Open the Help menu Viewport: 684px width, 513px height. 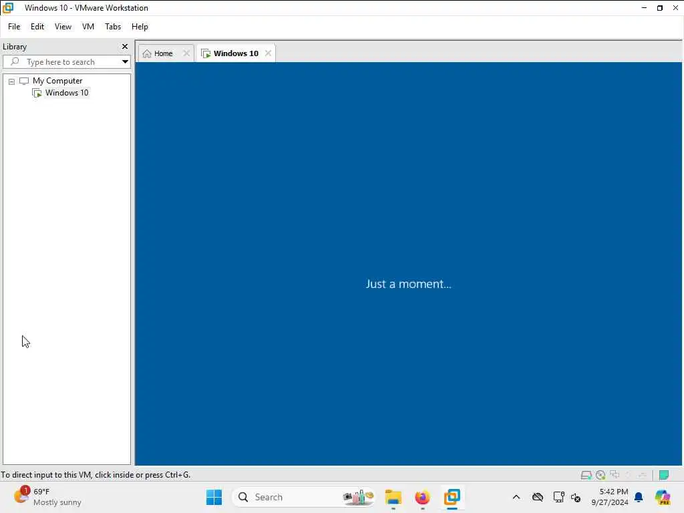click(140, 27)
